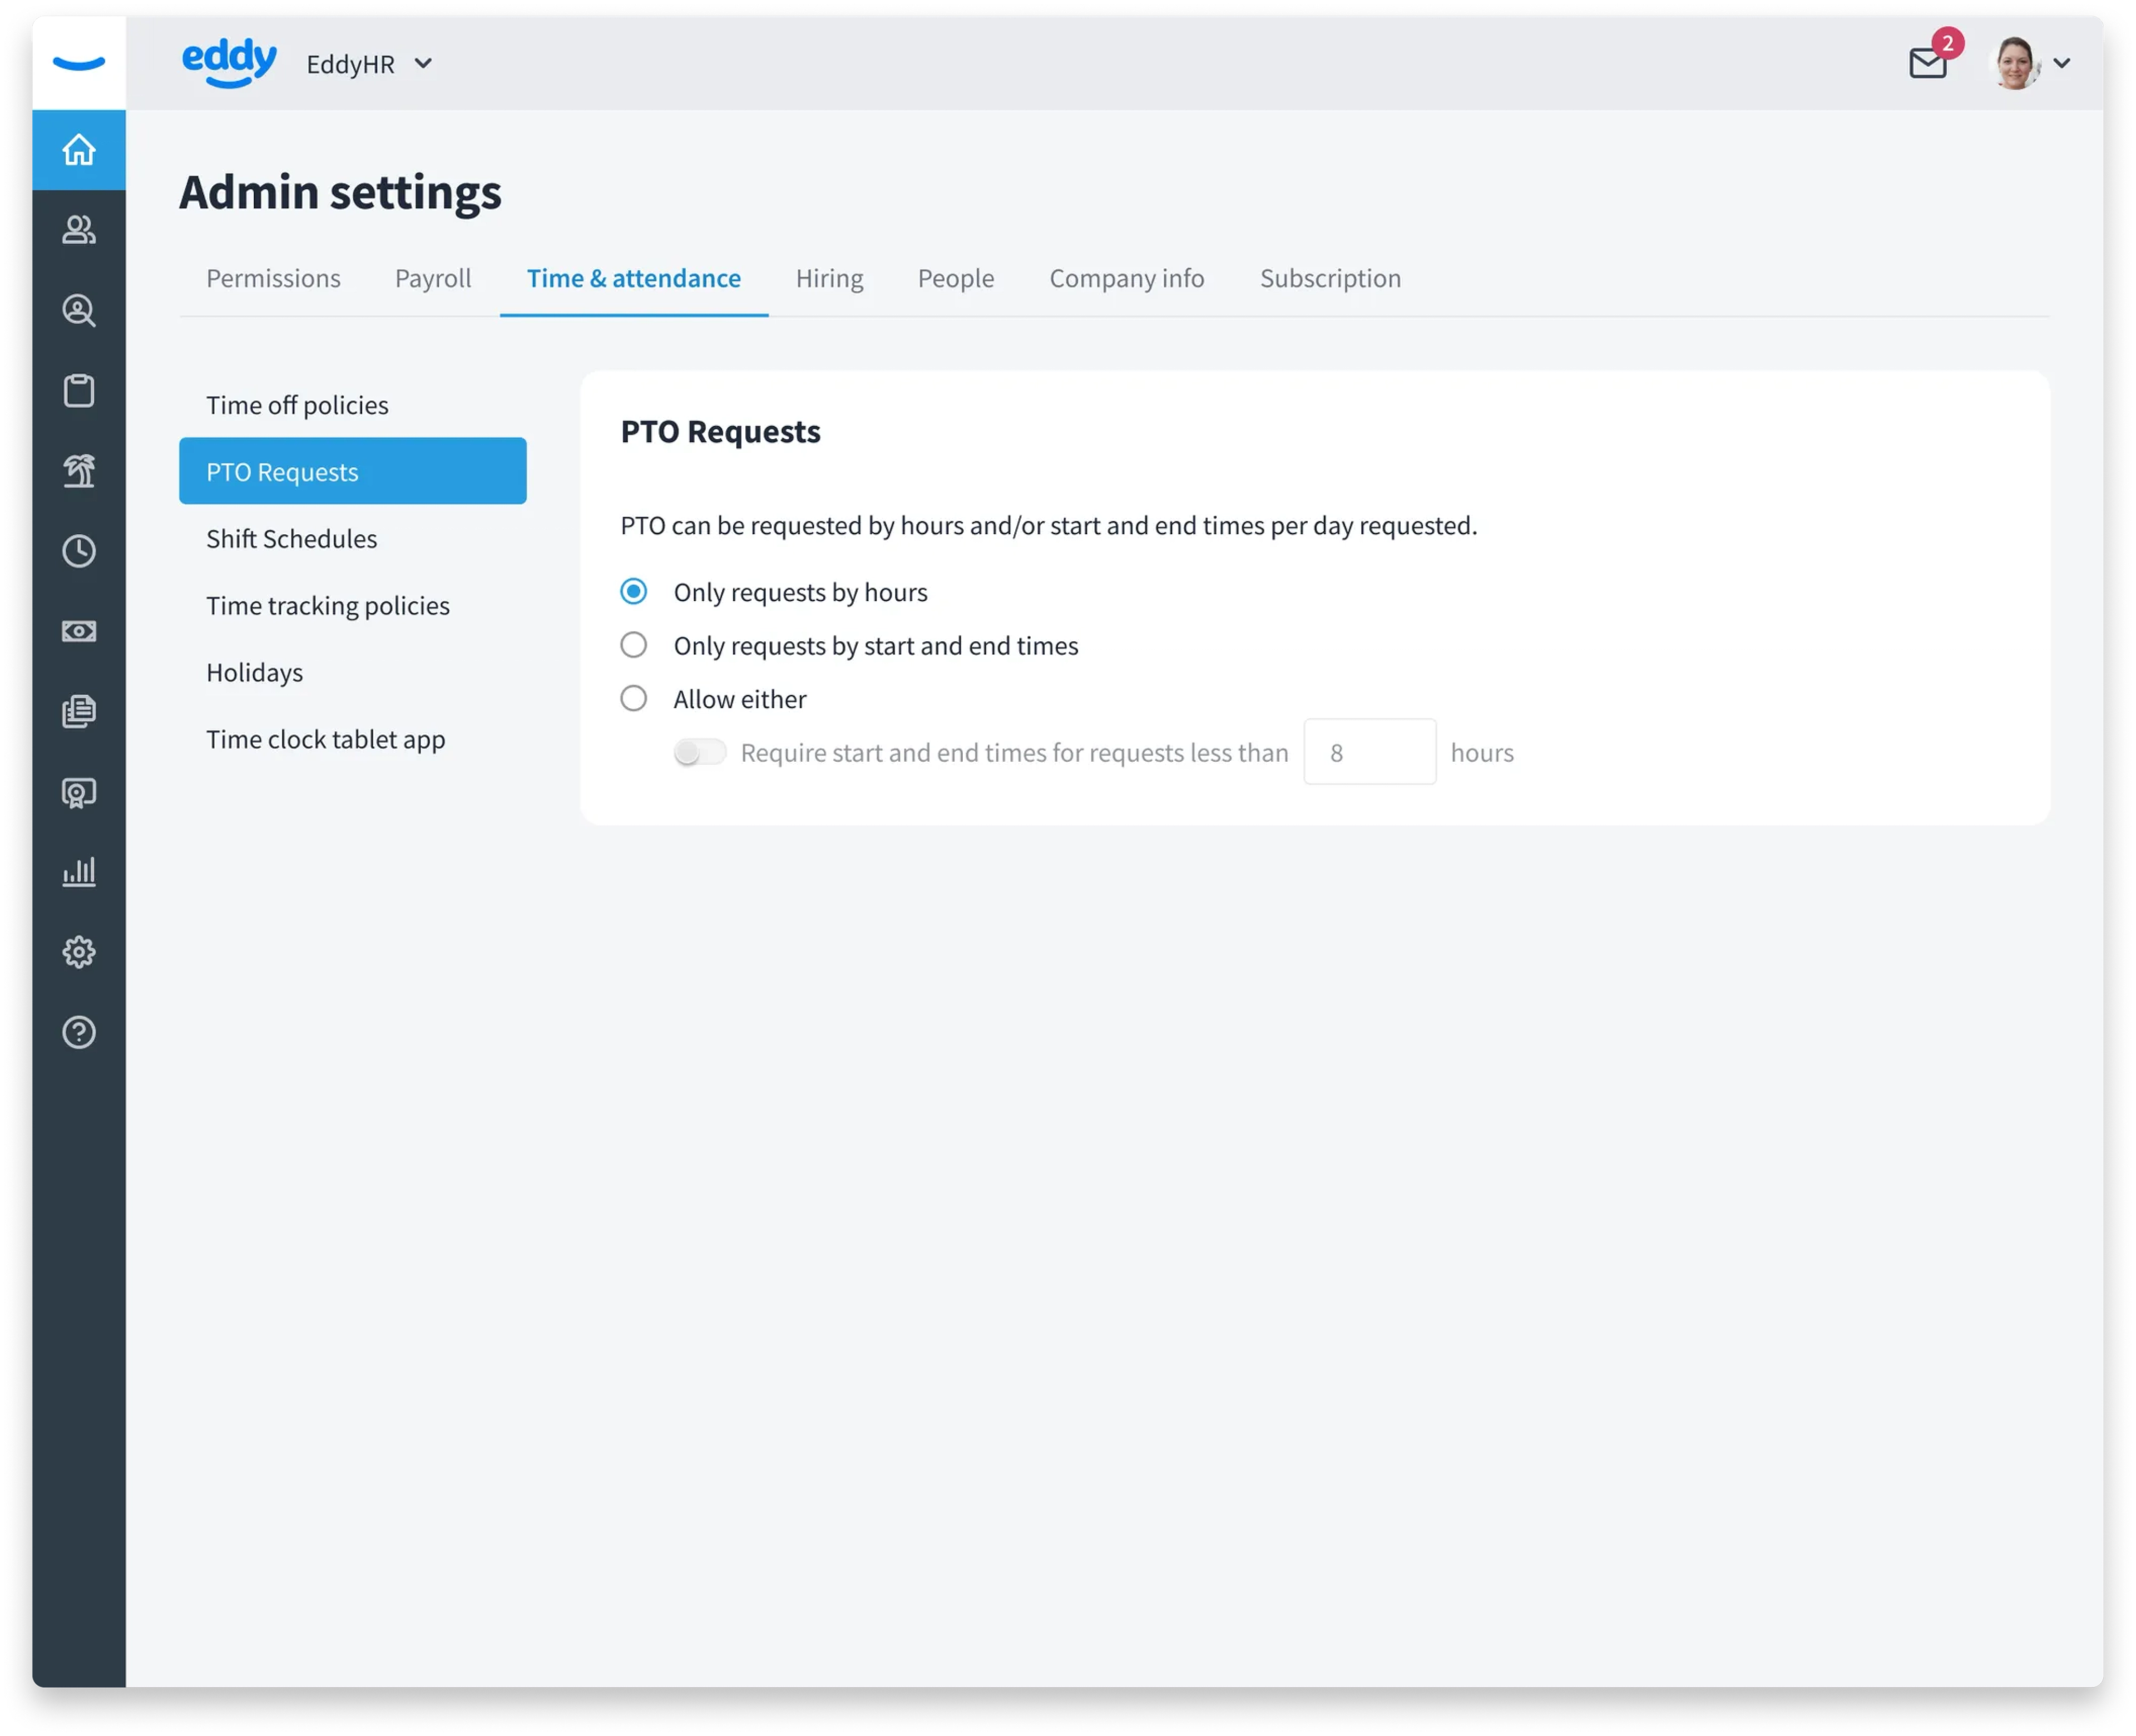The image size is (2136, 1736).
Task: Open Time tracking policies section
Action: (x=353, y=605)
